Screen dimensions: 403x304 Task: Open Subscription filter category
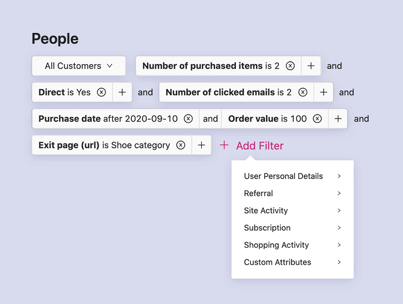point(292,228)
